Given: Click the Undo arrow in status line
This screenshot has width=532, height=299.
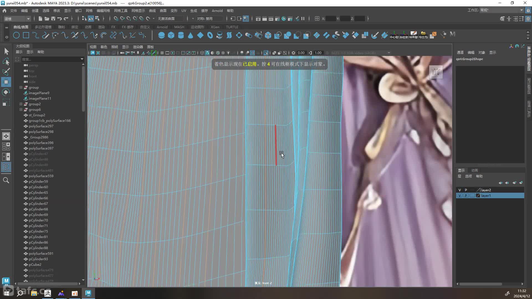Looking at the screenshot, I should coord(59,19).
